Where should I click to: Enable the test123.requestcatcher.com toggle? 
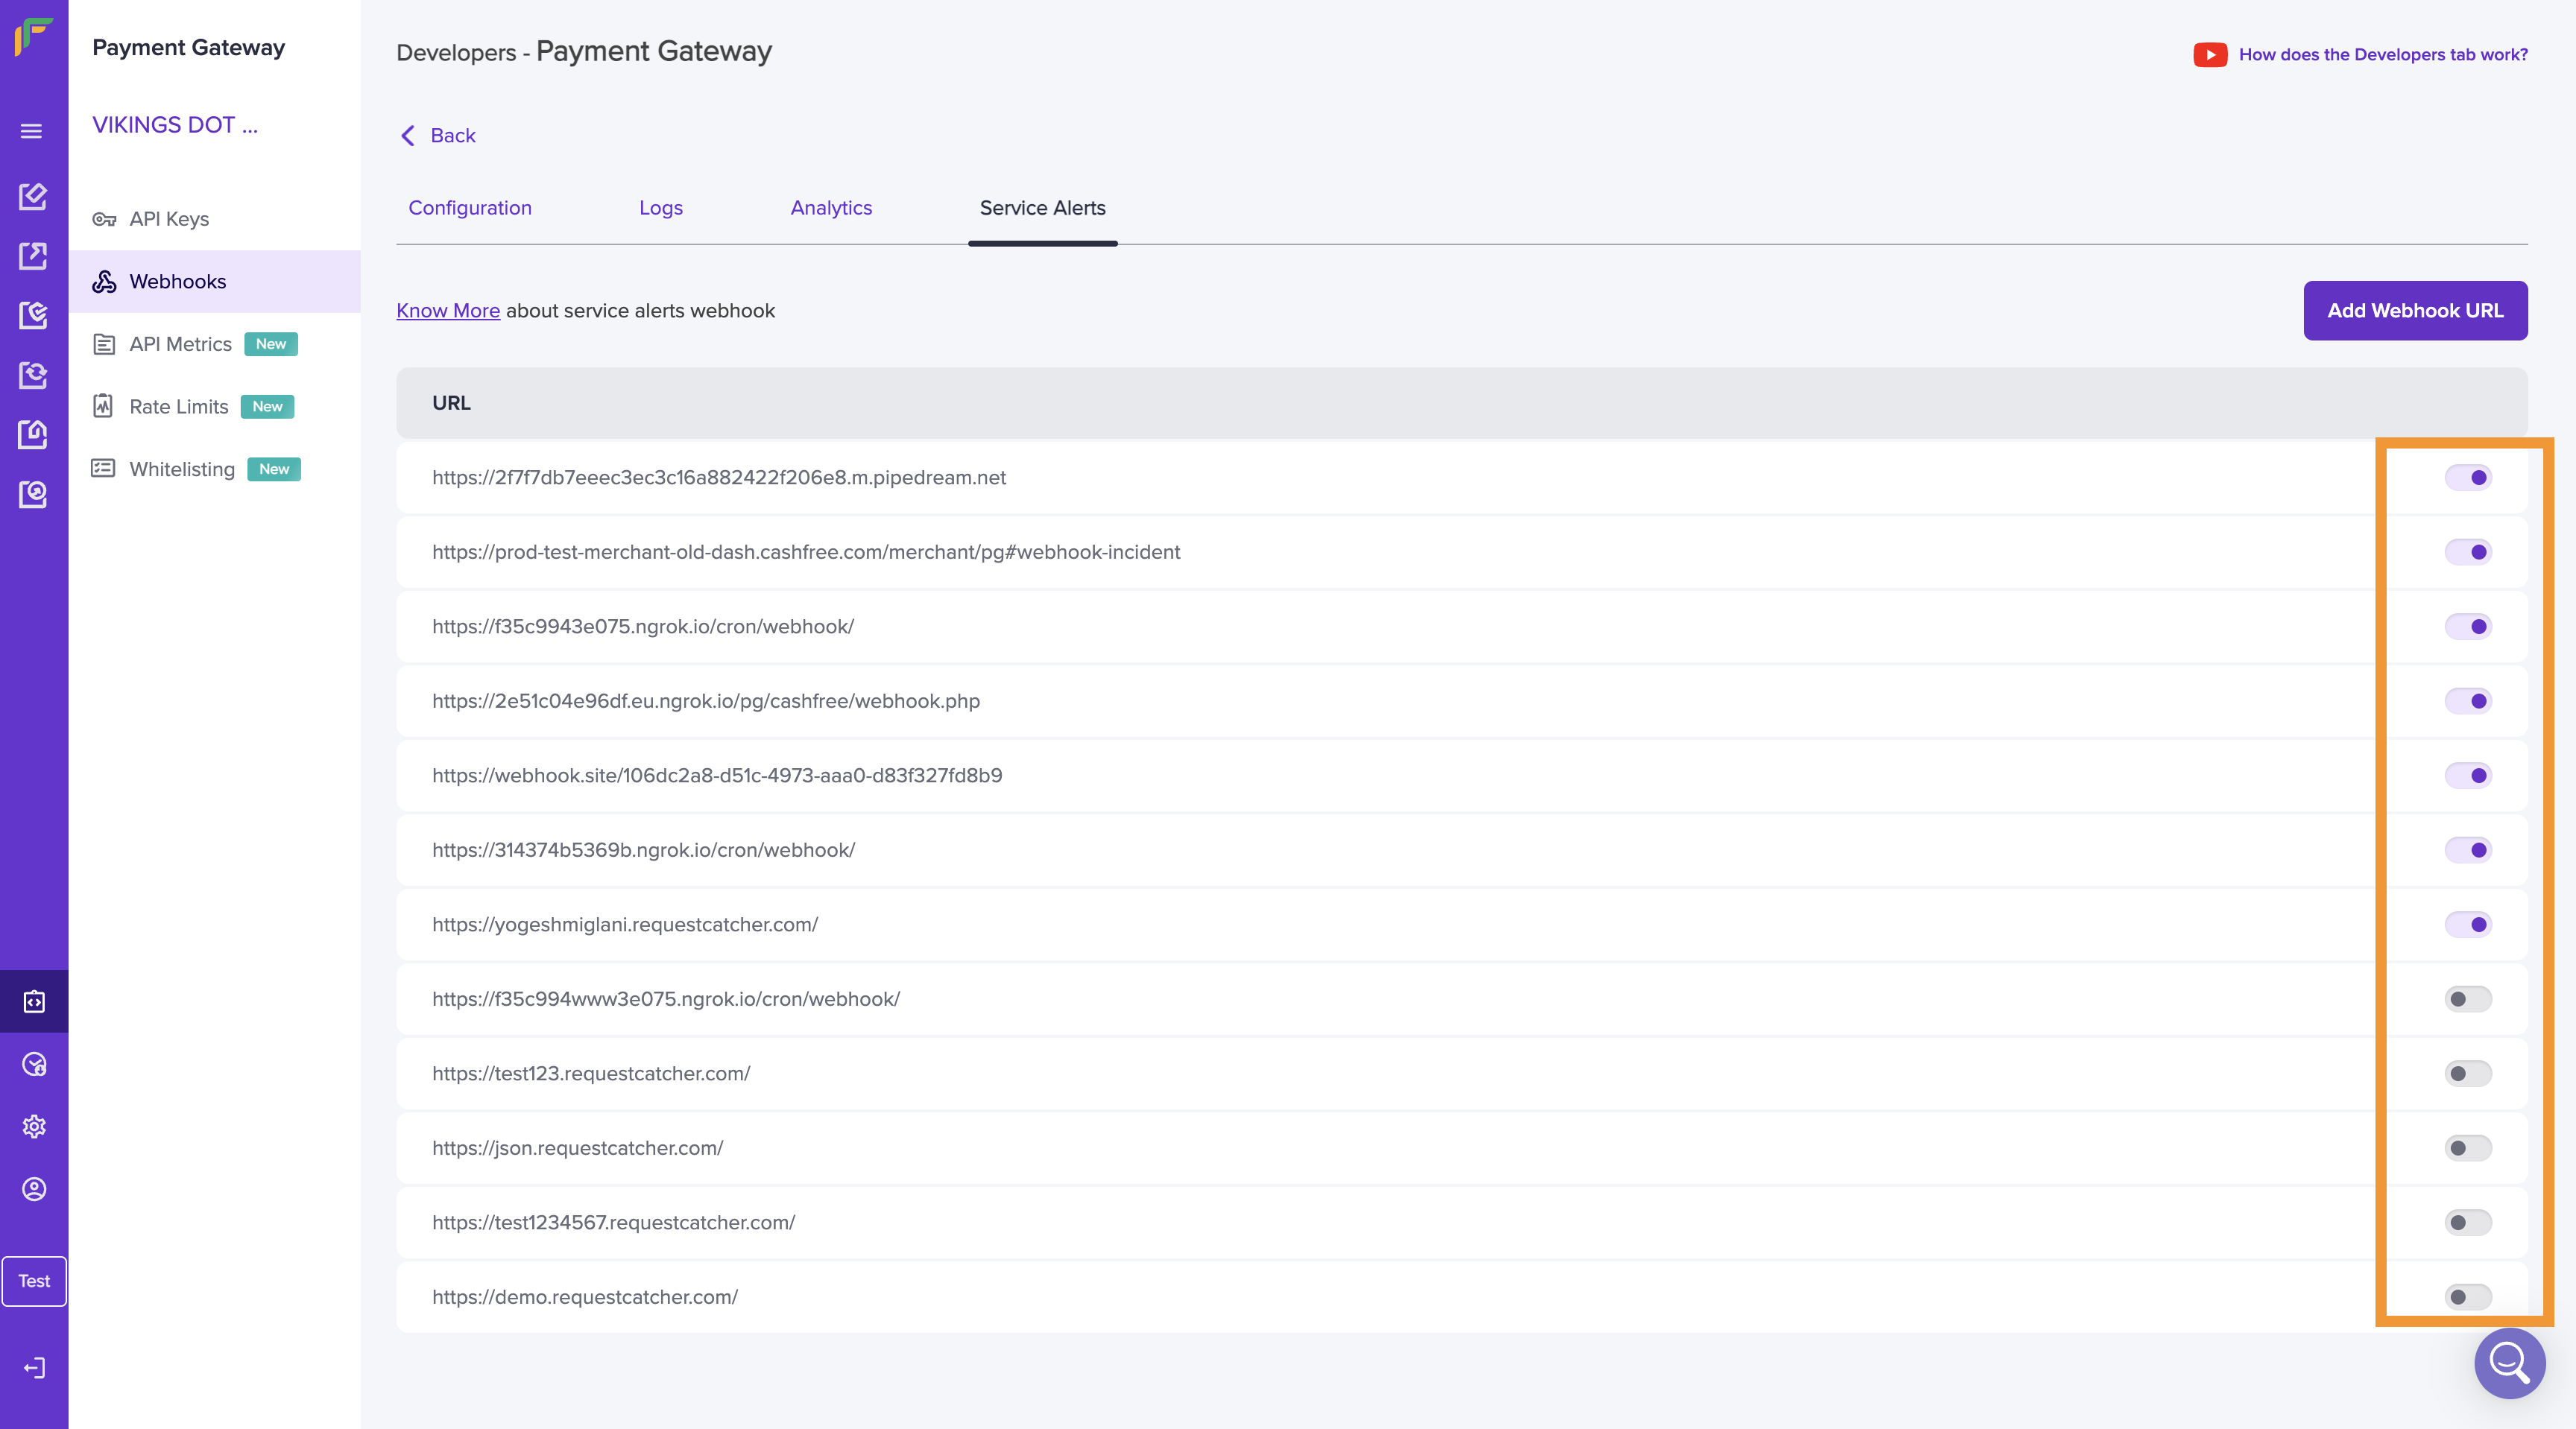[2467, 1074]
